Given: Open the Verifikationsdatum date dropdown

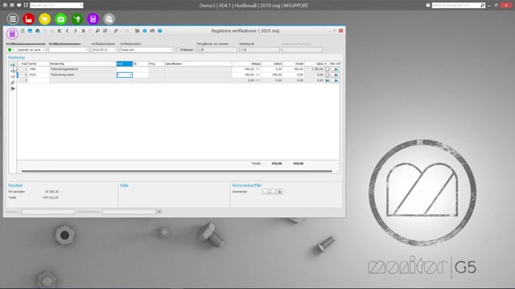Looking at the screenshot, I should (115, 50).
